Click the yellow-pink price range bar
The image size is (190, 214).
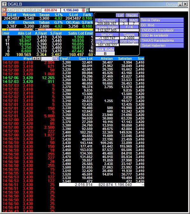[x=47, y=30]
